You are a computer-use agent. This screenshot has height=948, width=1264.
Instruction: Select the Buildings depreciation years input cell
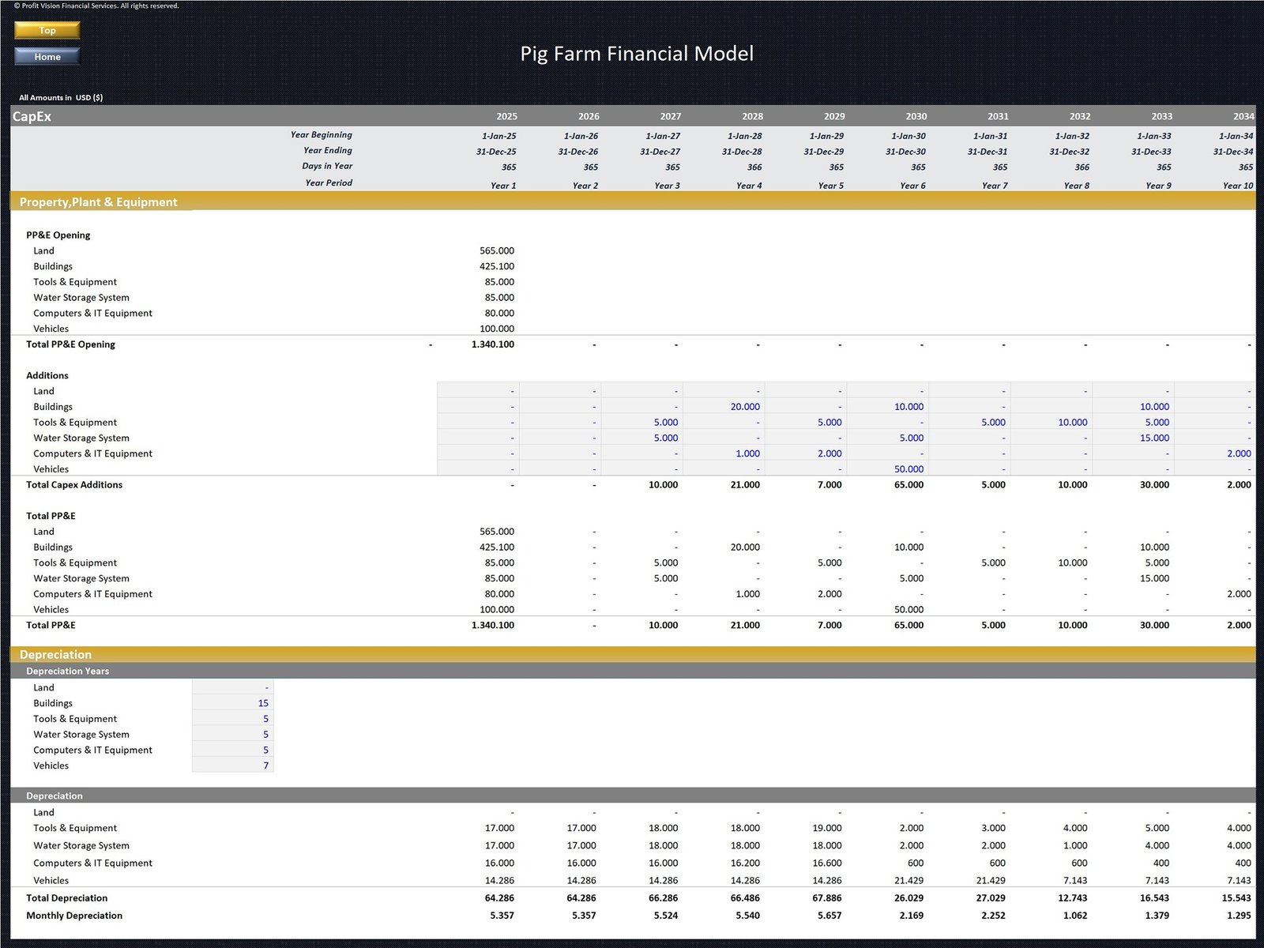233,703
